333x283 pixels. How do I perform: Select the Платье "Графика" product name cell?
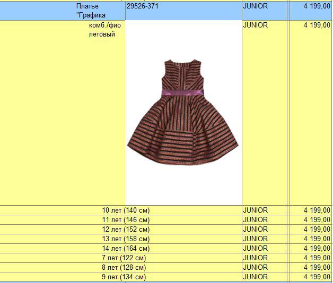point(91,11)
